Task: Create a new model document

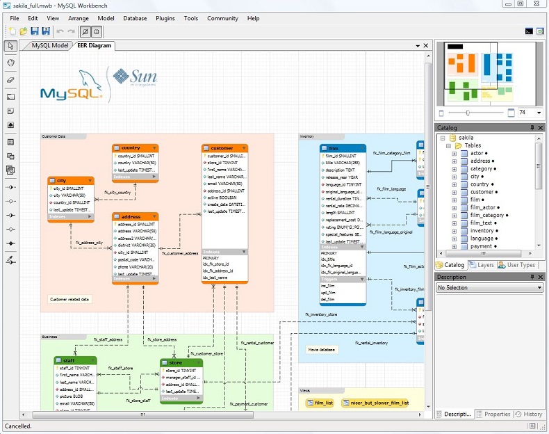Action: coord(13,31)
